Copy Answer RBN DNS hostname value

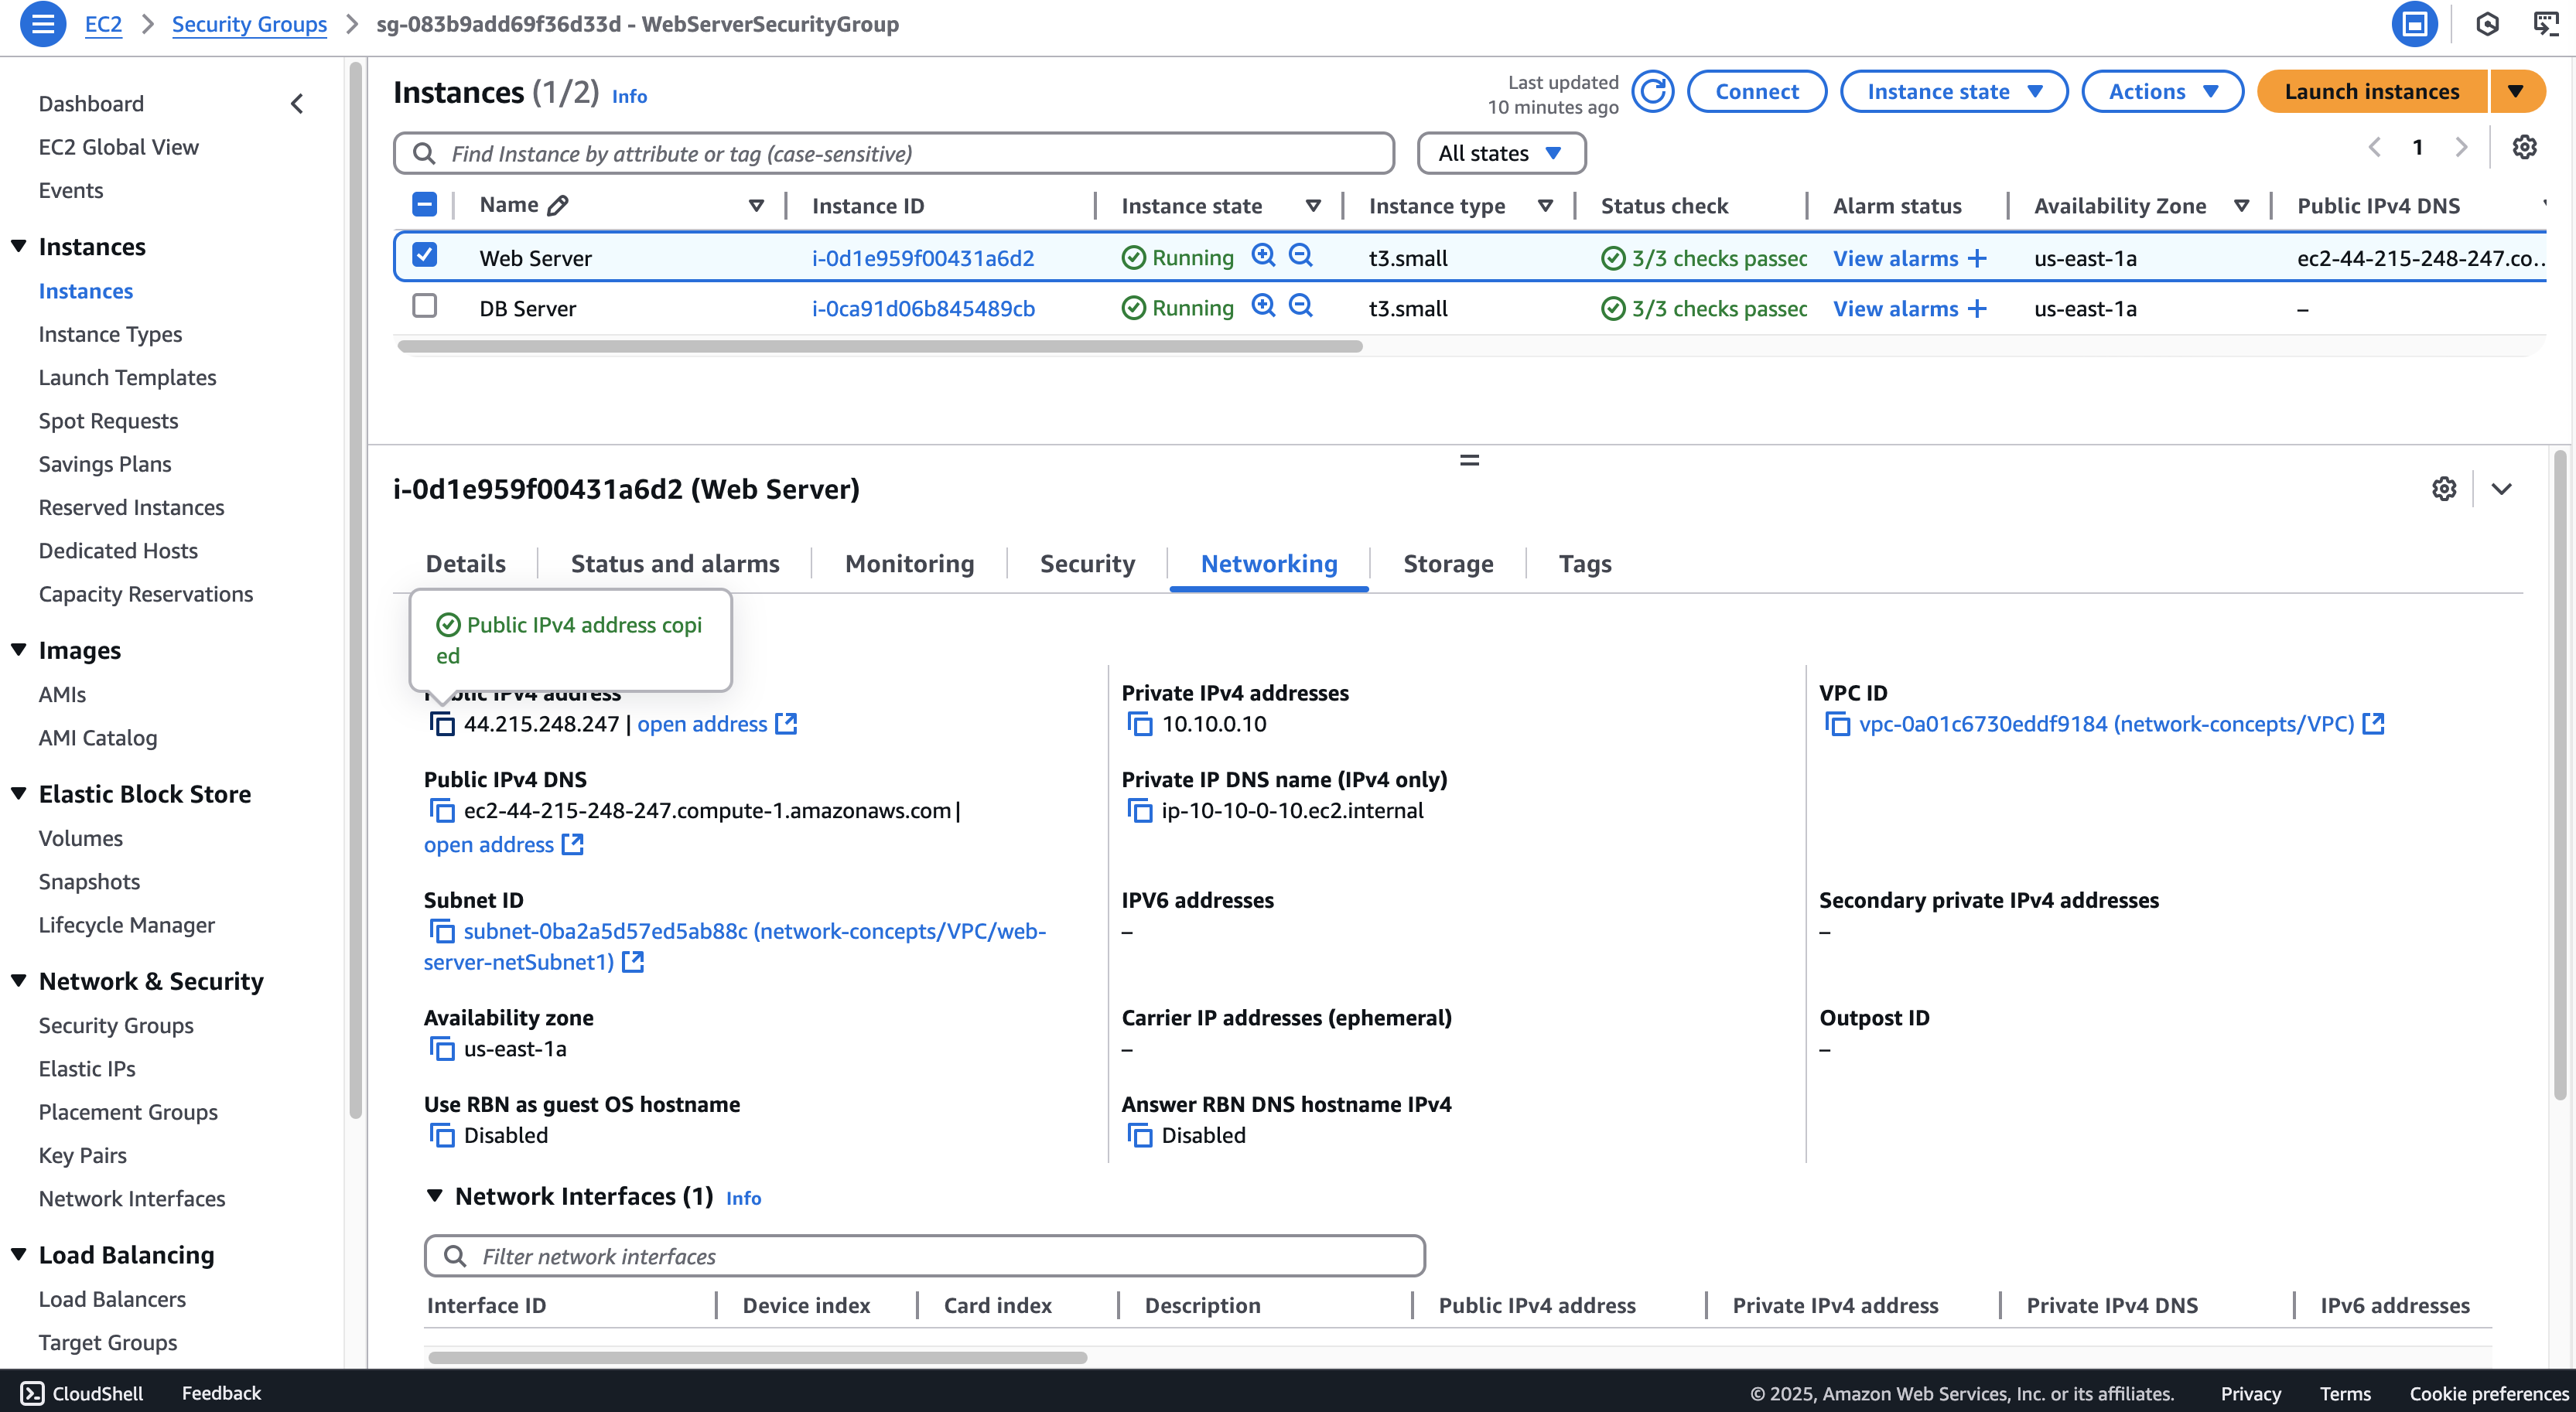click(x=1140, y=1135)
